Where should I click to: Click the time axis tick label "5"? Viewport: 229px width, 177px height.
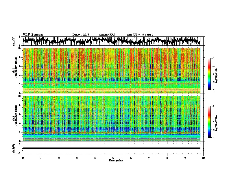(x=113, y=158)
